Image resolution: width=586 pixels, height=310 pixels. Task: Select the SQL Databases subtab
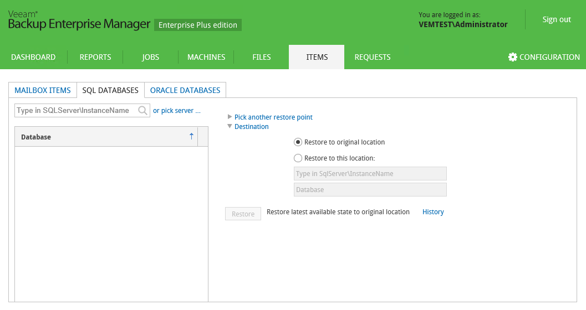click(x=110, y=90)
